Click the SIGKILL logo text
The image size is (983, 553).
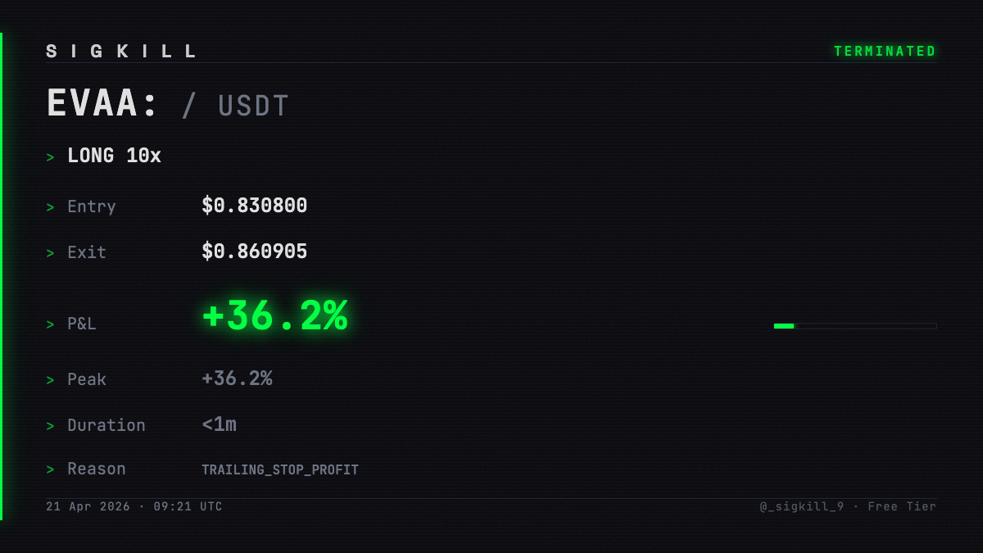coord(121,52)
